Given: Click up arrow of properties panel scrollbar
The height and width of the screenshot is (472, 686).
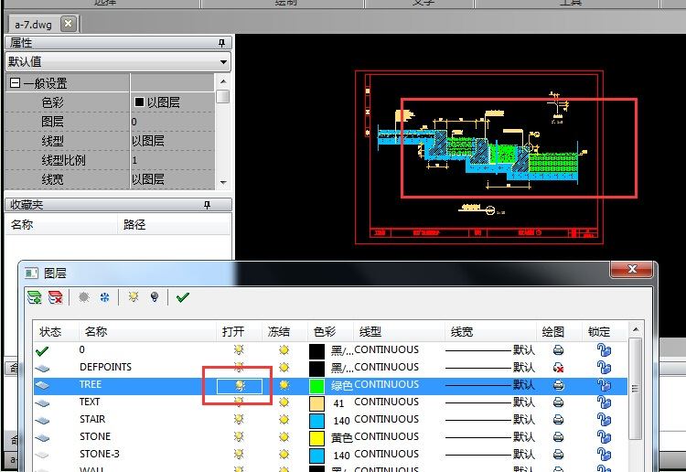Looking at the screenshot, I should click(x=223, y=81).
